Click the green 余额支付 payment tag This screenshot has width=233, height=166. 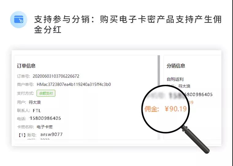tap(46, 93)
